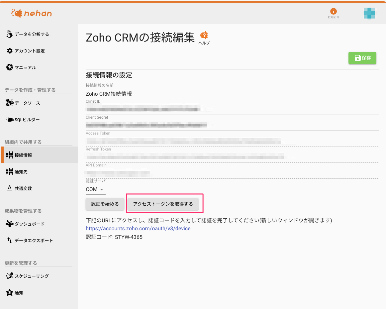Open the user avatar in header
The image size is (386, 309).
click(x=369, y=13)
